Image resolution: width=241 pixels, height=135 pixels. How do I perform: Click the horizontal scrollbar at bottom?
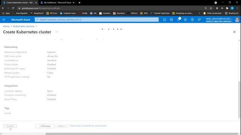coord(142,134)
